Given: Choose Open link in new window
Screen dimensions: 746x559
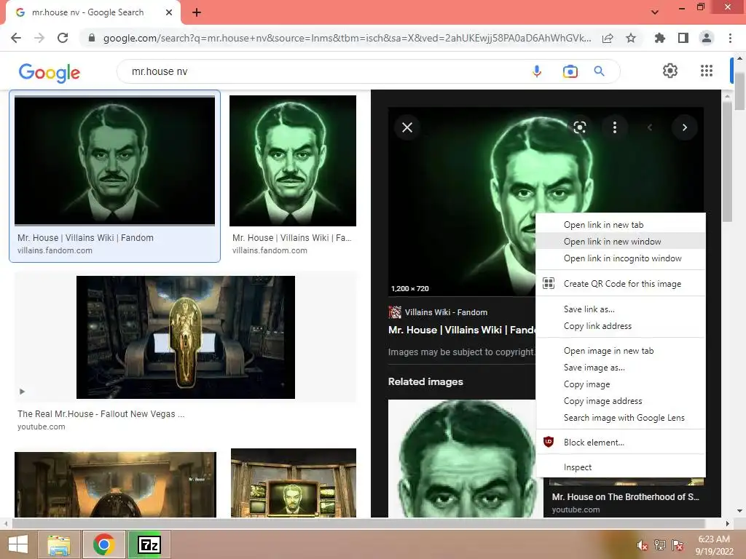Looking at the screenshot, I should pos(621,242).
